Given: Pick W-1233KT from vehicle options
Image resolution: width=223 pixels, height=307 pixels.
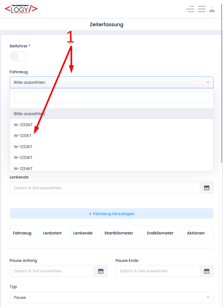Looking at the screenshot, I should click(x=23, y=158).
